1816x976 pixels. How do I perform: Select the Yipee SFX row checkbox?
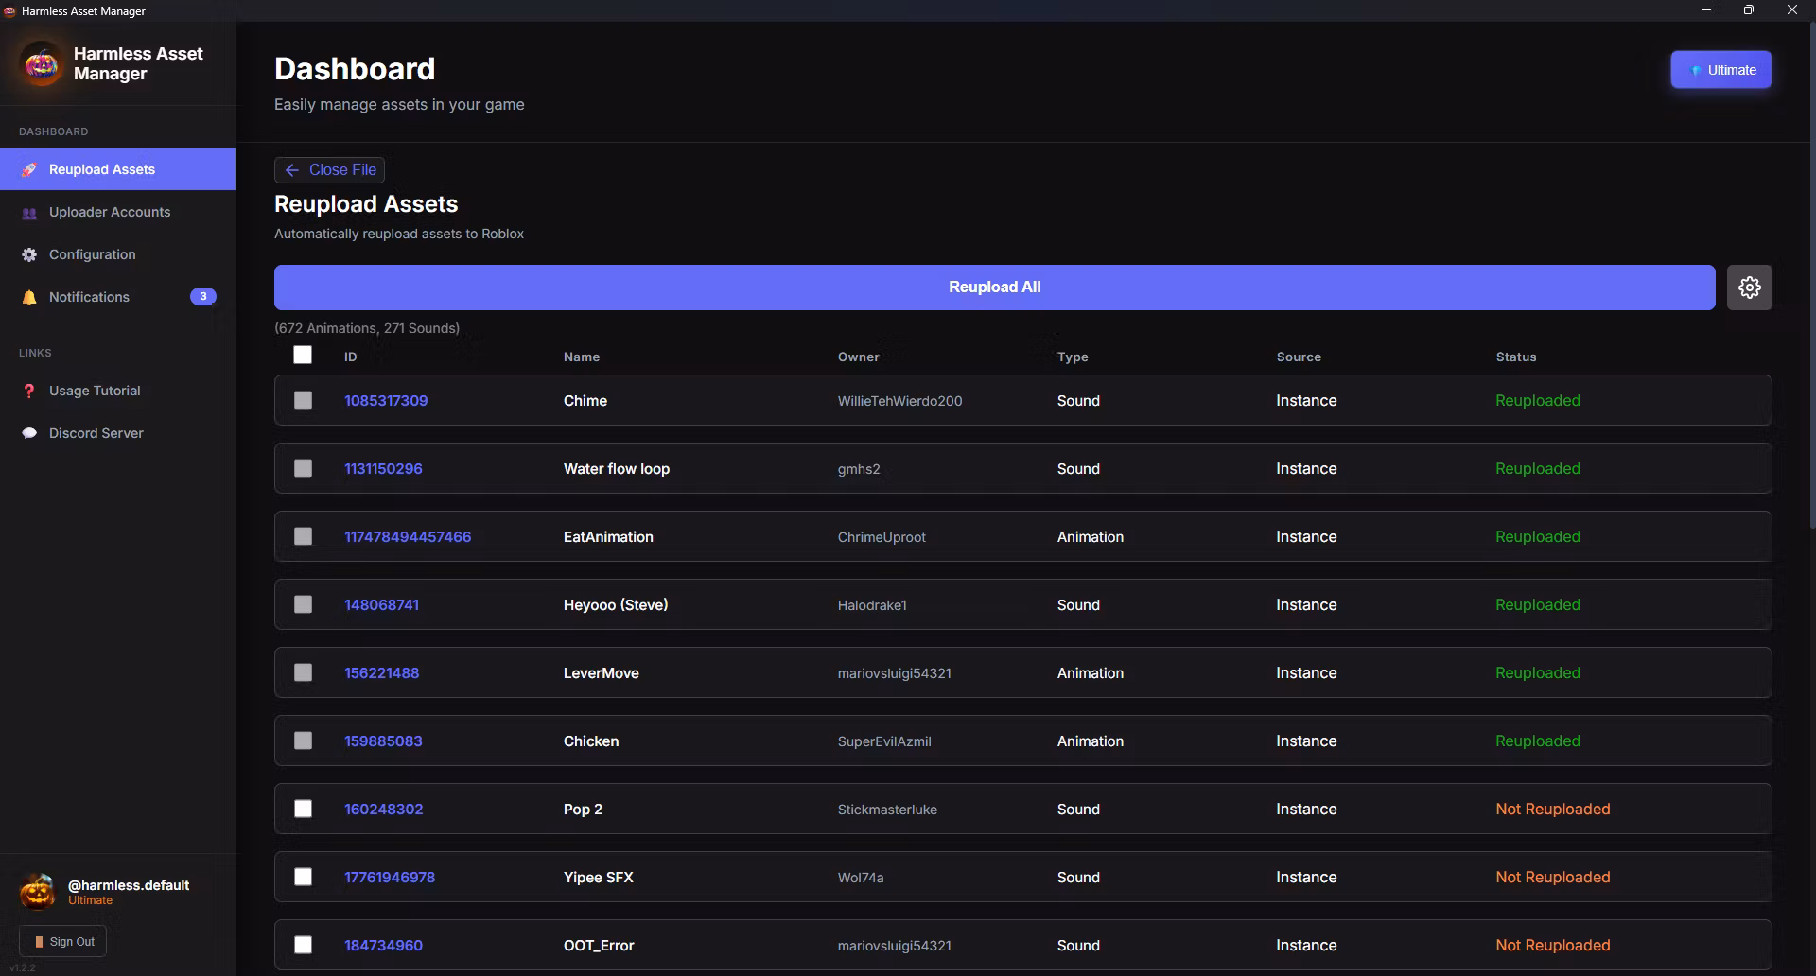tap(303, 878)
